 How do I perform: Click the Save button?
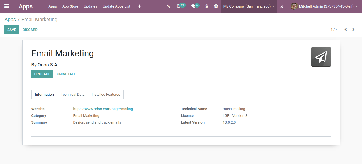click(12, 30)
